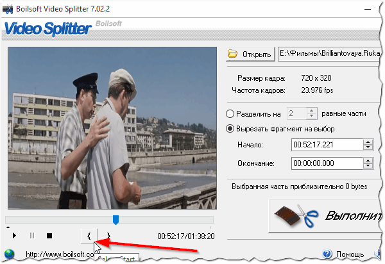Increase the Окончание end time
The height and width of the screenshot is (264, 385).
[368, 161]
